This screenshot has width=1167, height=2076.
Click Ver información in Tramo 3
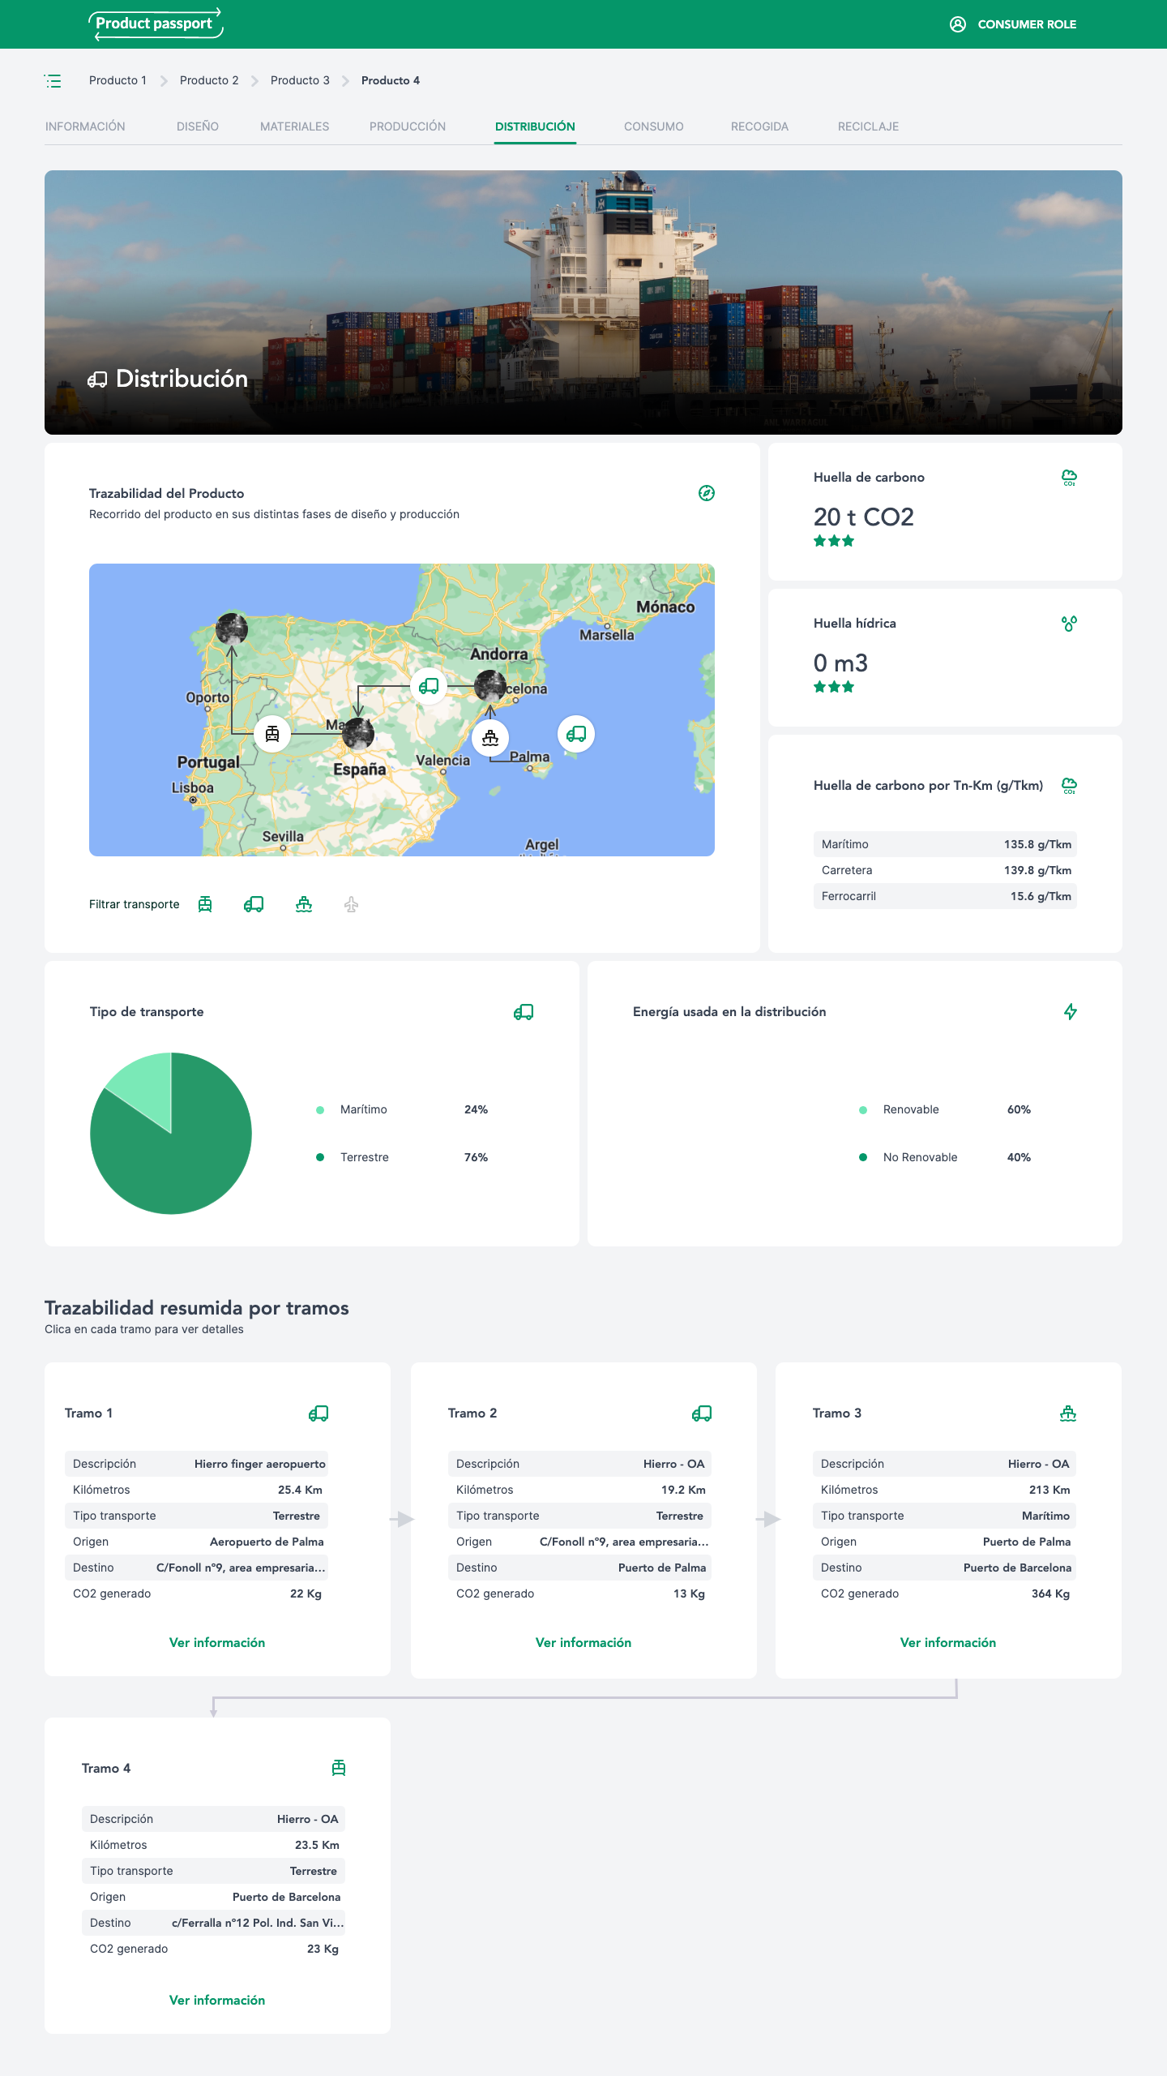click(948, 1642)
